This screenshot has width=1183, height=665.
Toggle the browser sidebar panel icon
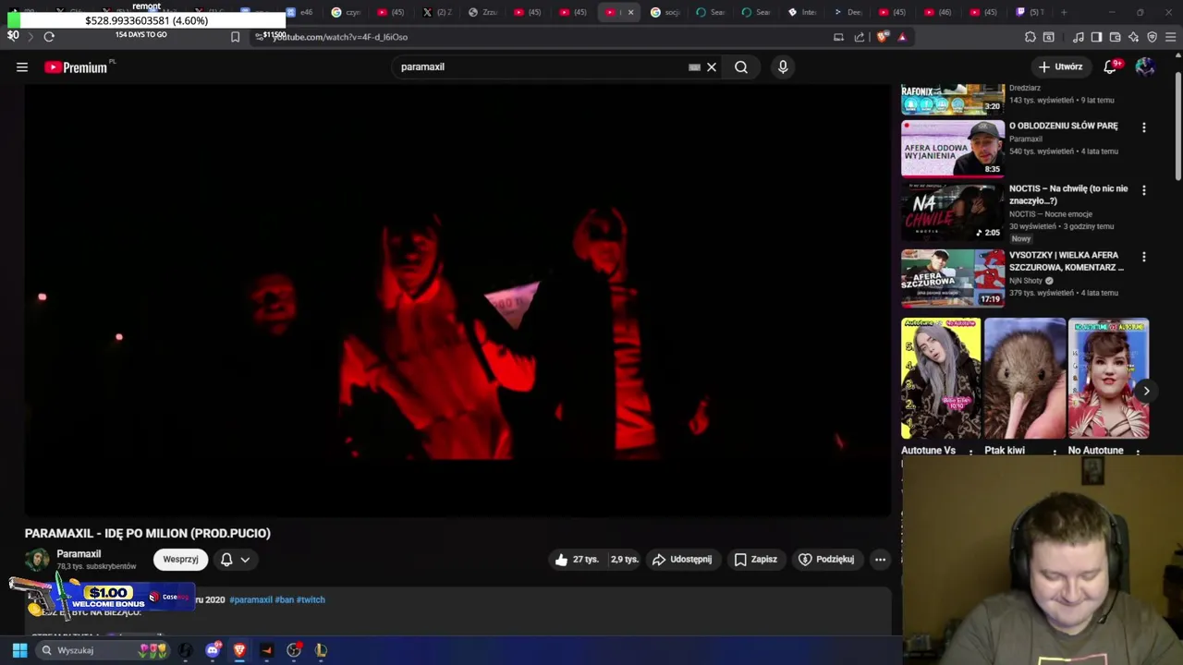[x=1096, y=37]
